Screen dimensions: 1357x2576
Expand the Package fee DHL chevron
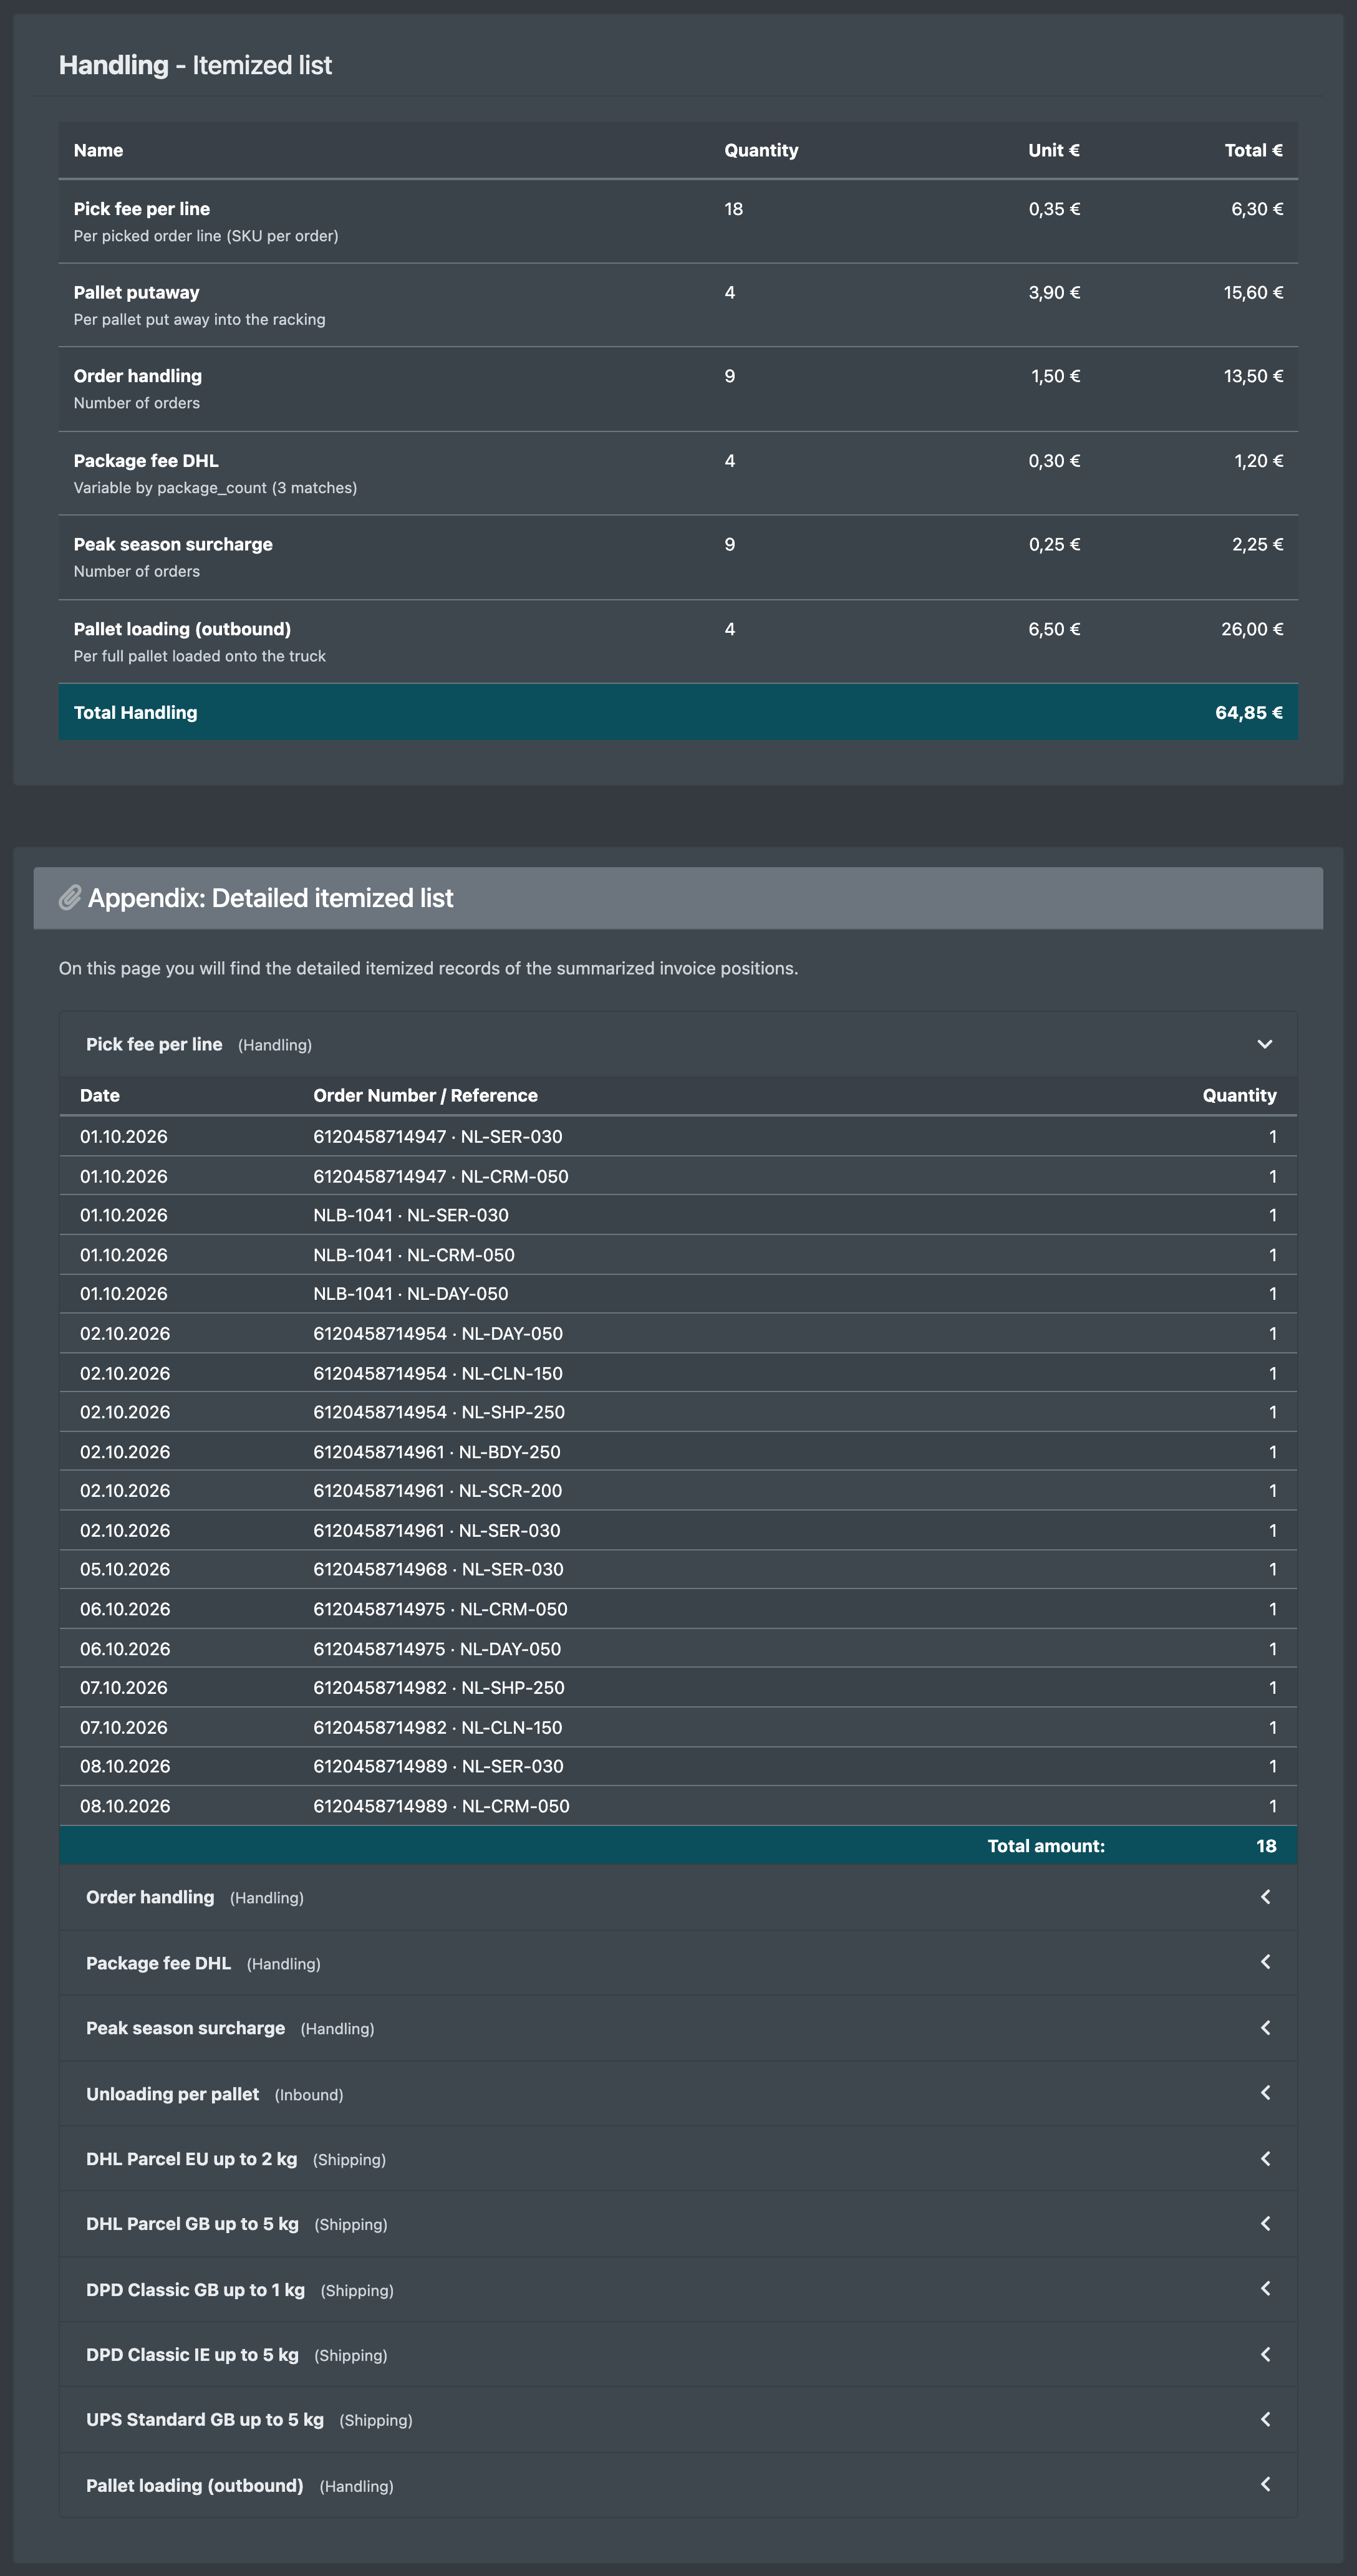(x=1265, y=1962)
